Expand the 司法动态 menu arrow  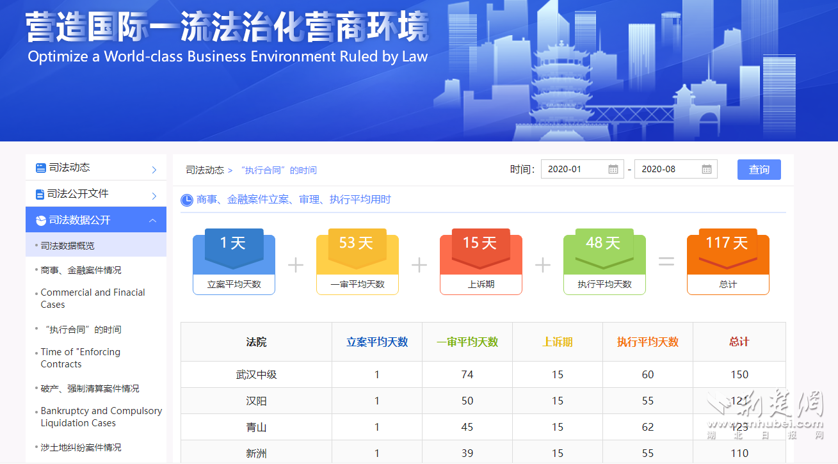coord(154,170)
